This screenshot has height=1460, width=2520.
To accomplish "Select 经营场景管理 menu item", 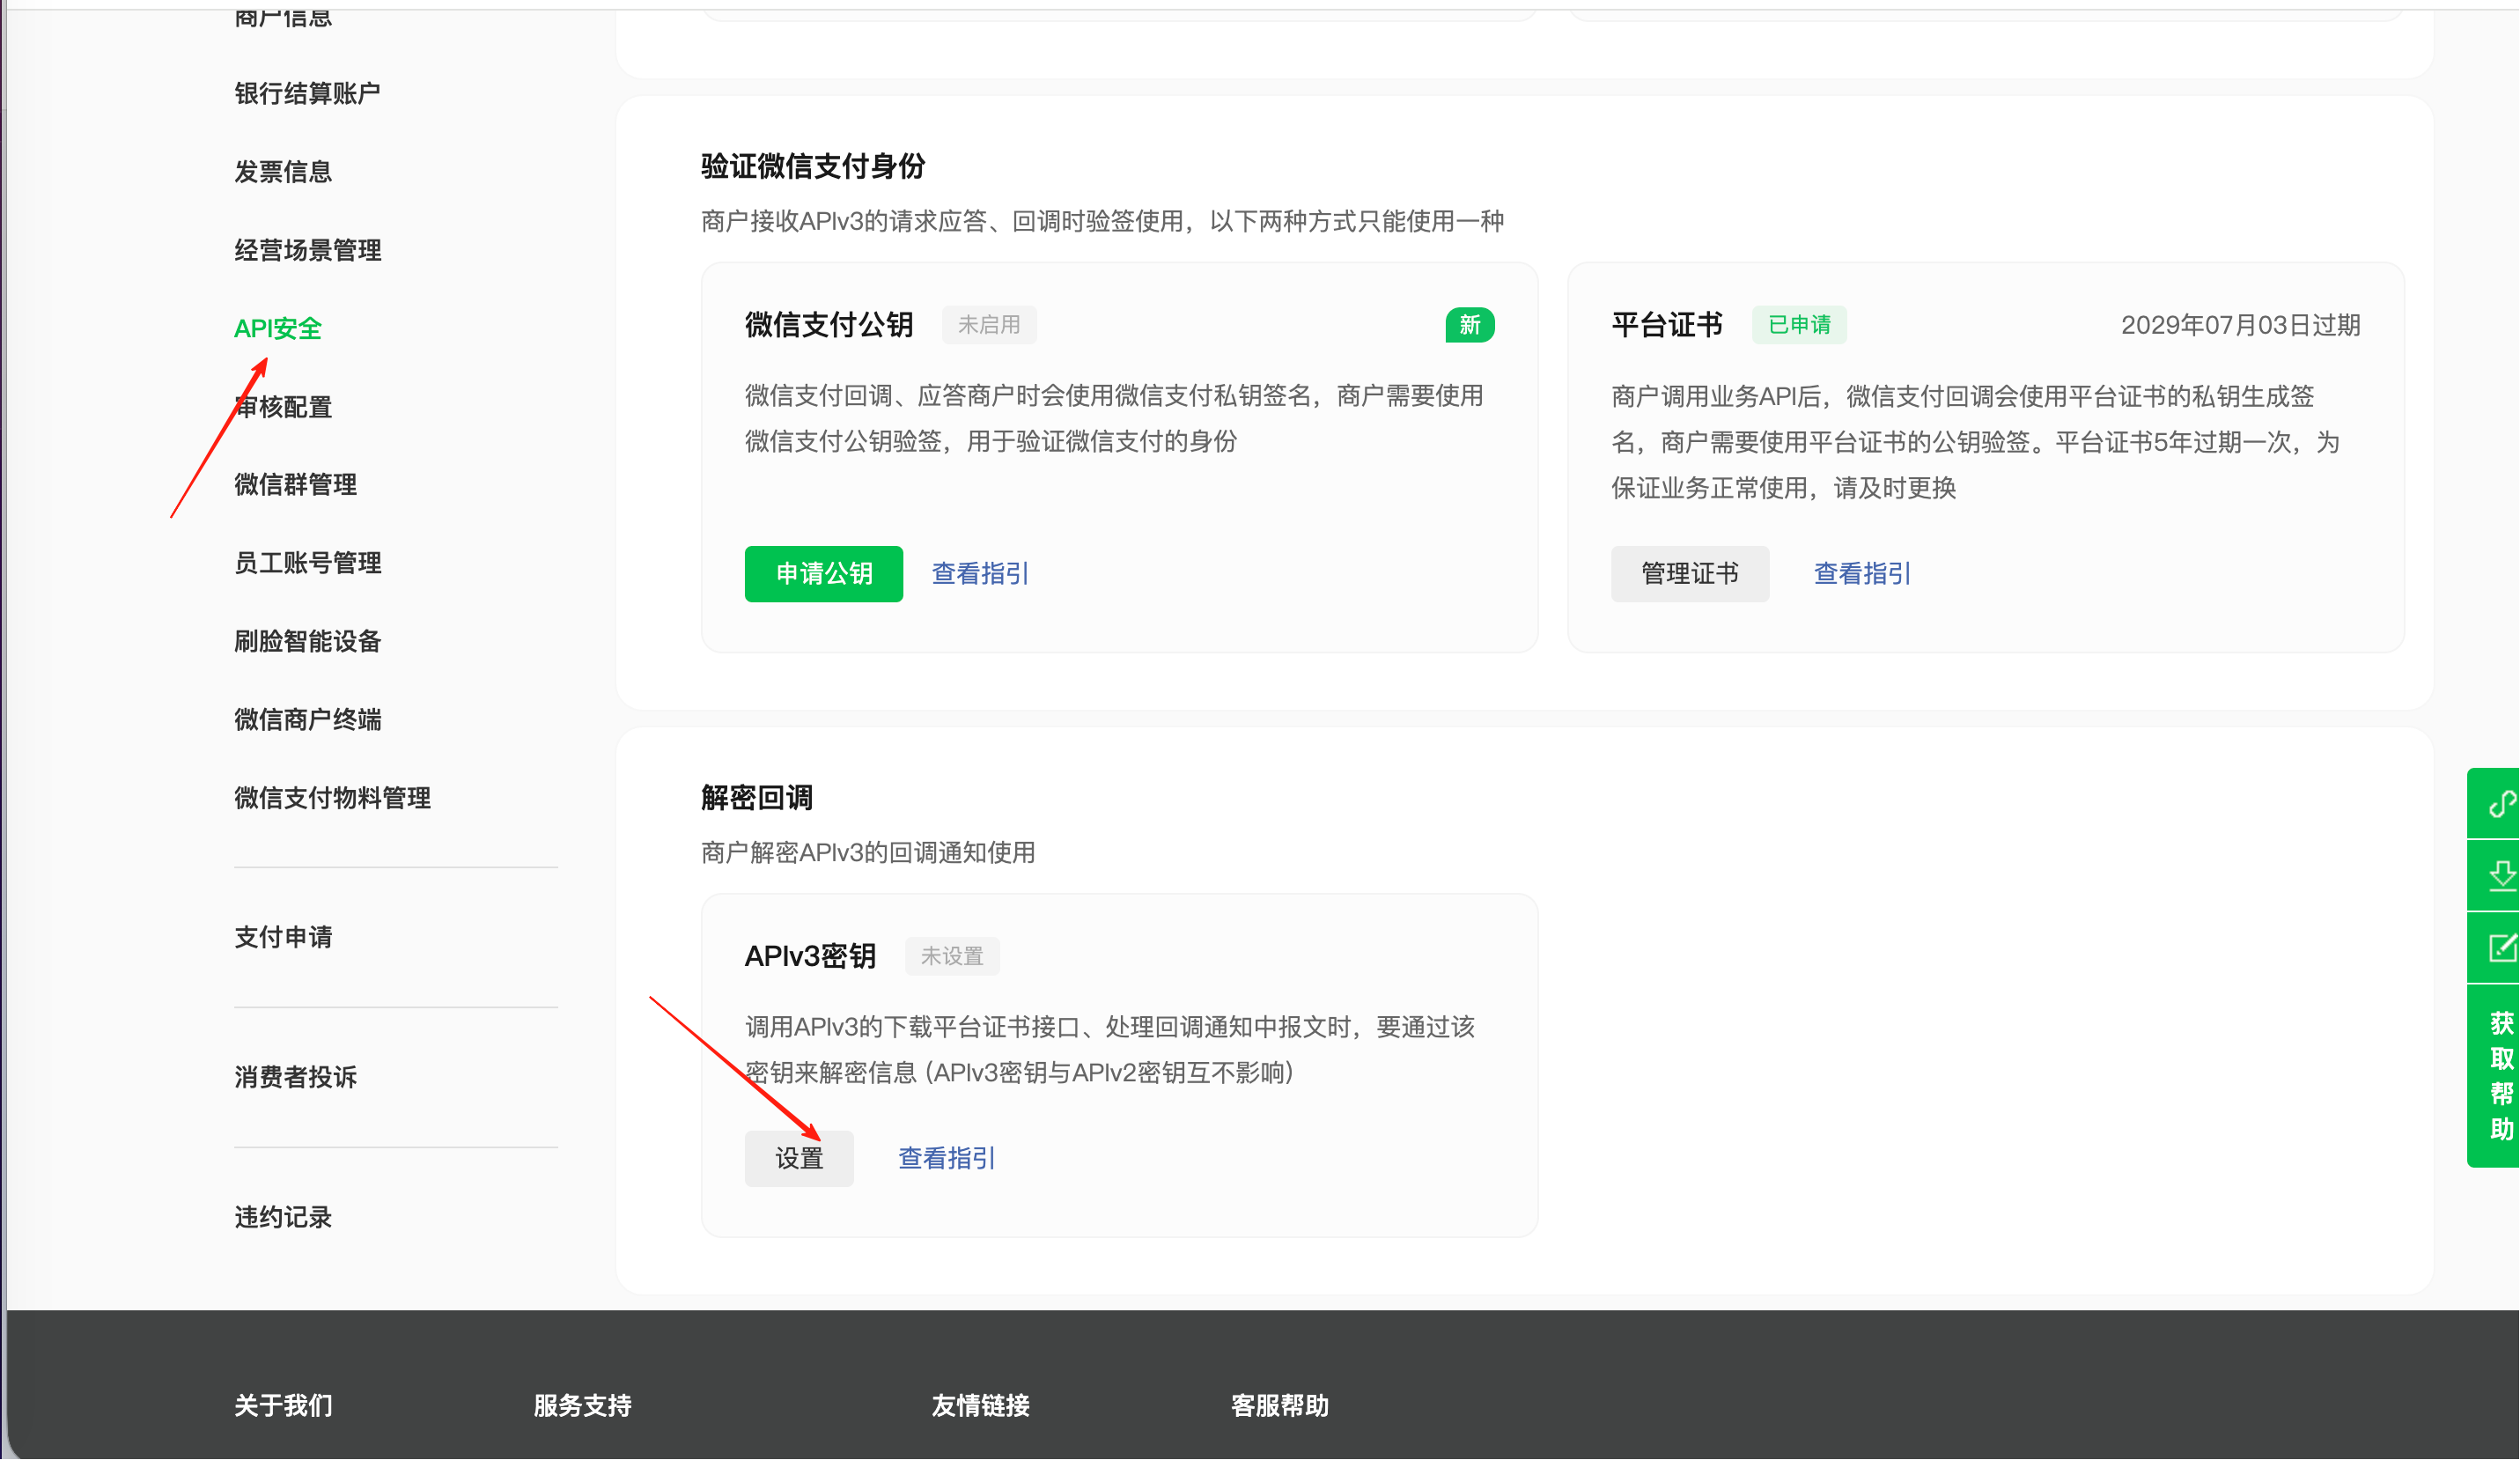I will pyautogui.click(x=307, y=250).
